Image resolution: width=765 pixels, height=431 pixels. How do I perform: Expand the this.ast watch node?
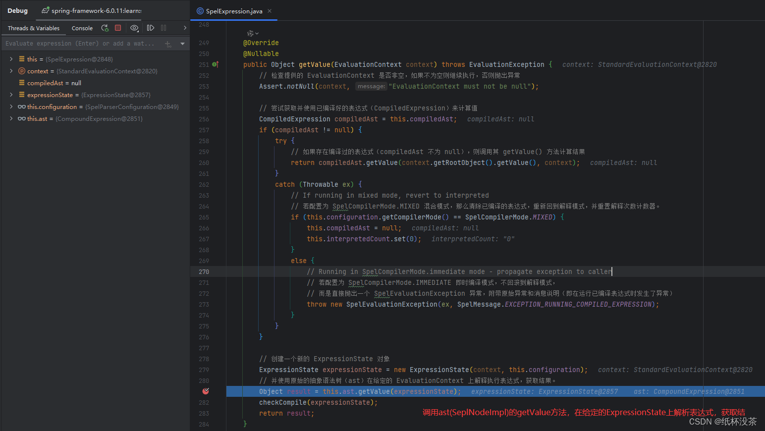click(11, 118)
